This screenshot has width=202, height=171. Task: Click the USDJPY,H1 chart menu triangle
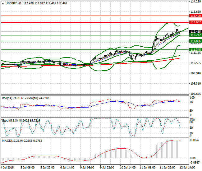point(3,3)
